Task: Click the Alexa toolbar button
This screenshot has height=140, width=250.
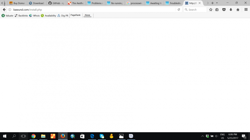Action: (87, 15)
